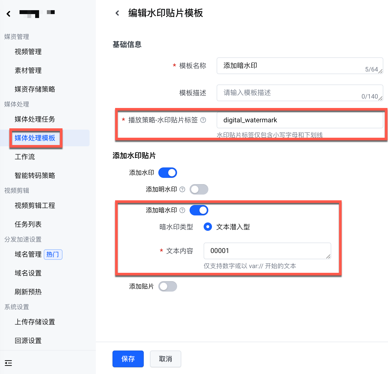Open 视频管理 in sidebar

click(x=28, y=52)
